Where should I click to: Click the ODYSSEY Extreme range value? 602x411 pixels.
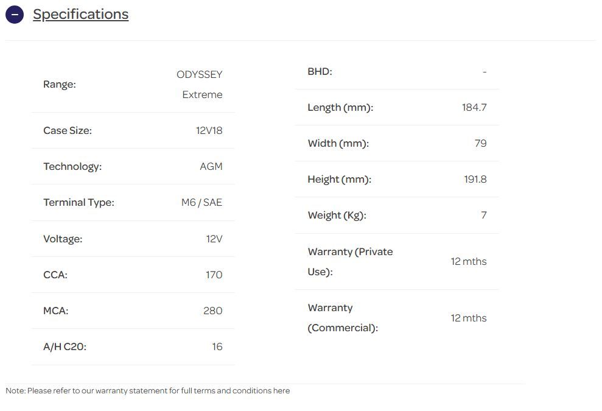pyautogui.click(x=200, y=85)
